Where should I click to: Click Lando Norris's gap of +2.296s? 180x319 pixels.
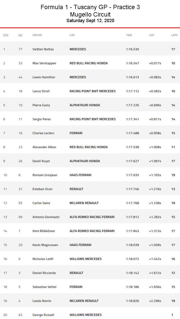click(155, 301)
